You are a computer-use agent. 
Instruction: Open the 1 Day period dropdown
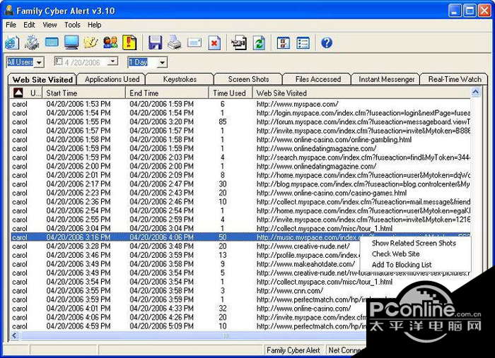tap(162, 62)
